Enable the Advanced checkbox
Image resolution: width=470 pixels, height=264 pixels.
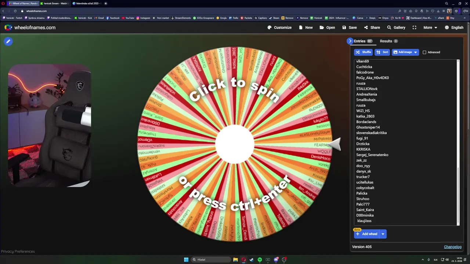(x=424, y=52)
